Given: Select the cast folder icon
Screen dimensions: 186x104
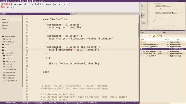Looking at the screenshot, I should point(141,42).
